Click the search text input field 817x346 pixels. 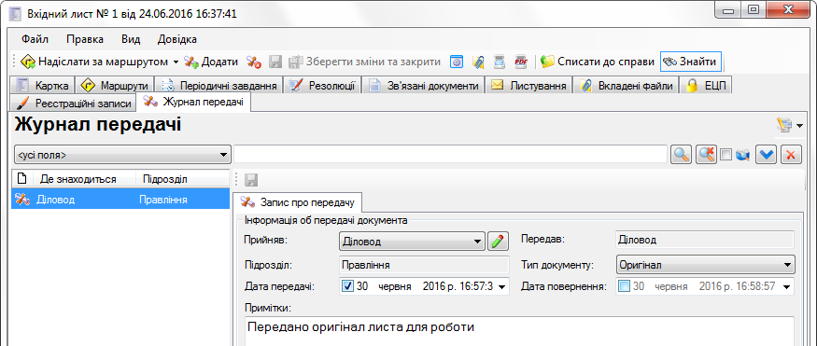pos(450,155)
